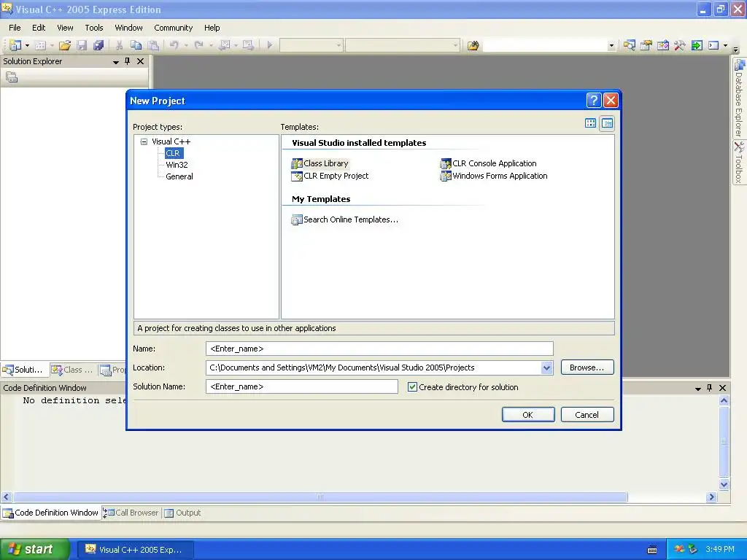Click the Solution Explorer properties icon
The image size is (747, 560).
[12, 77]
